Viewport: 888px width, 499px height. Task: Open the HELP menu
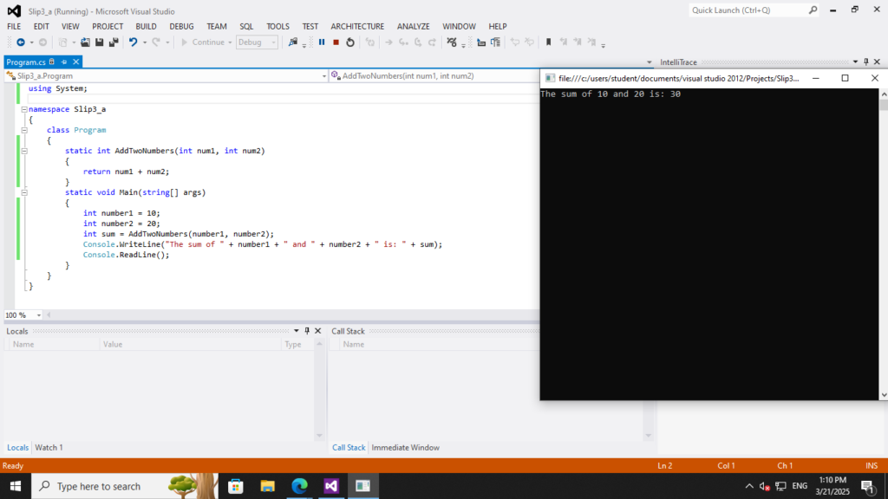498,27
